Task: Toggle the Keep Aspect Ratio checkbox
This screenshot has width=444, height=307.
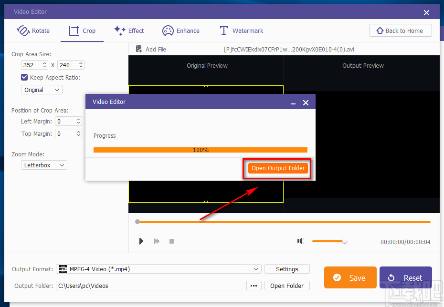Action: pyautogui.click(x=24, y=77)
